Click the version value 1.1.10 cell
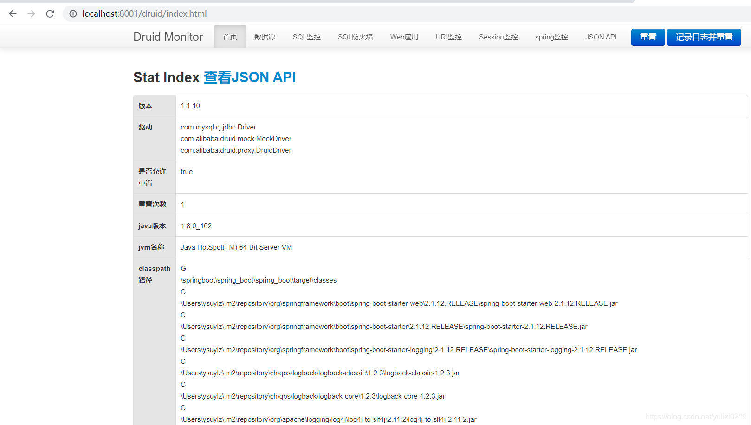Viewport: 751px width, 425px height. tap(190, 106)
